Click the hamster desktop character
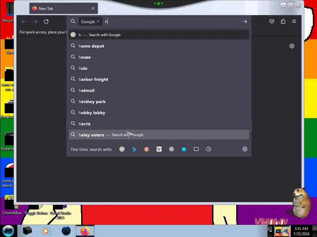Screen dimensions: 317x237 (301, 202)
